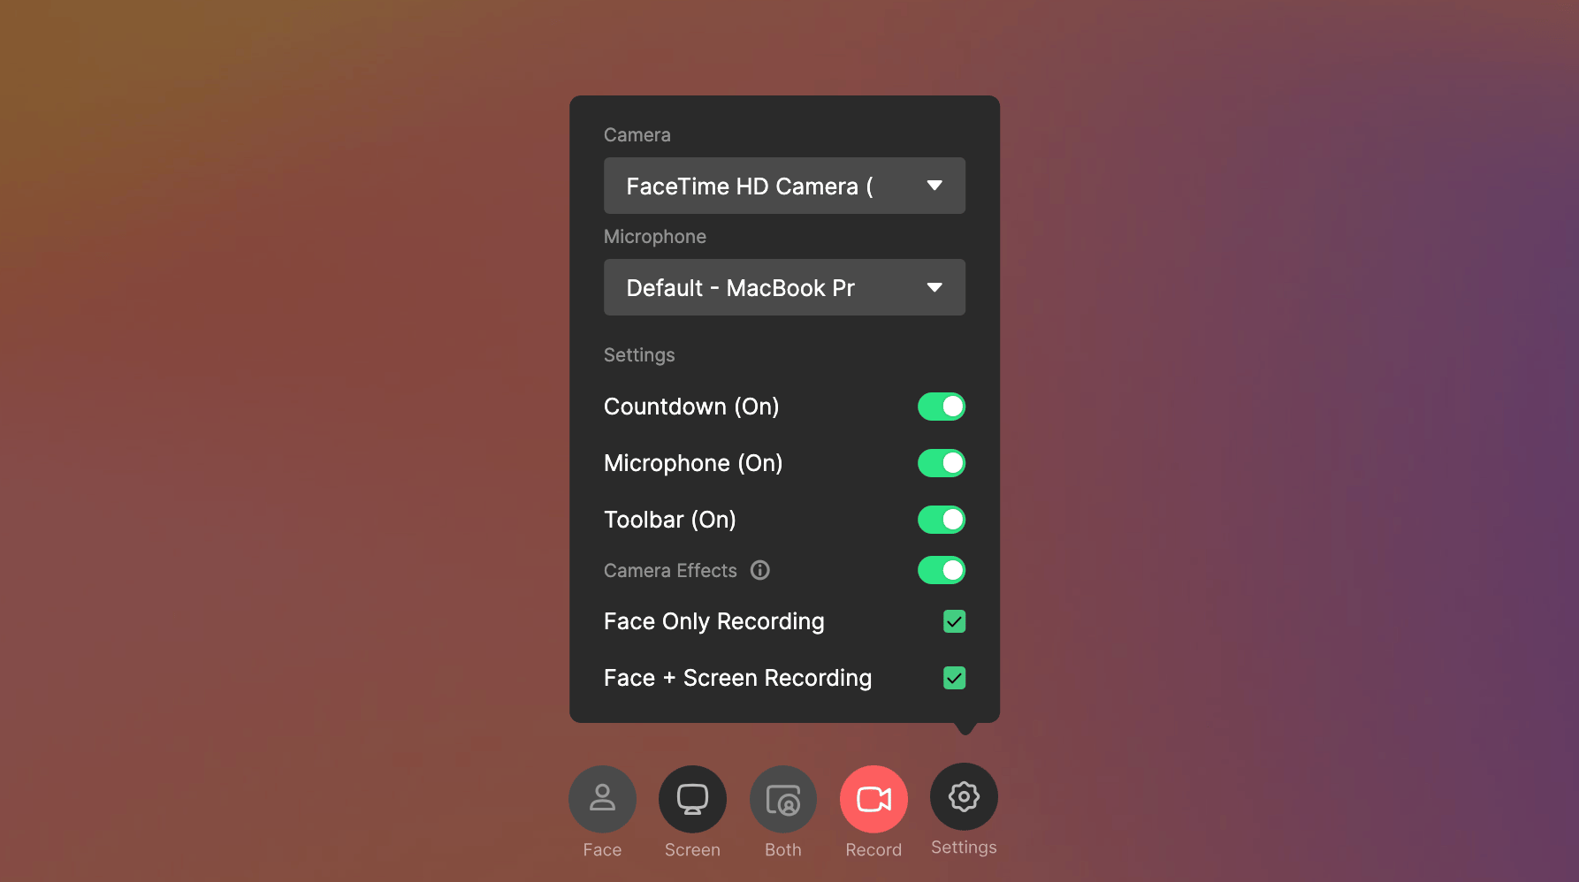Screen dimensions: 1579x882
Task: Click the Face Only Recording label
Action: point(713,622)
